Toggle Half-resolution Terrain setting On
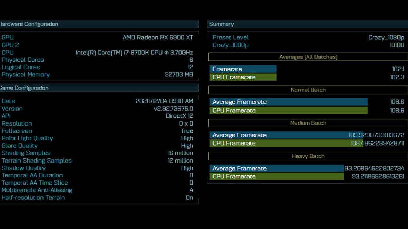The height and width of the screenshot is (229, 408). [189, 197]
